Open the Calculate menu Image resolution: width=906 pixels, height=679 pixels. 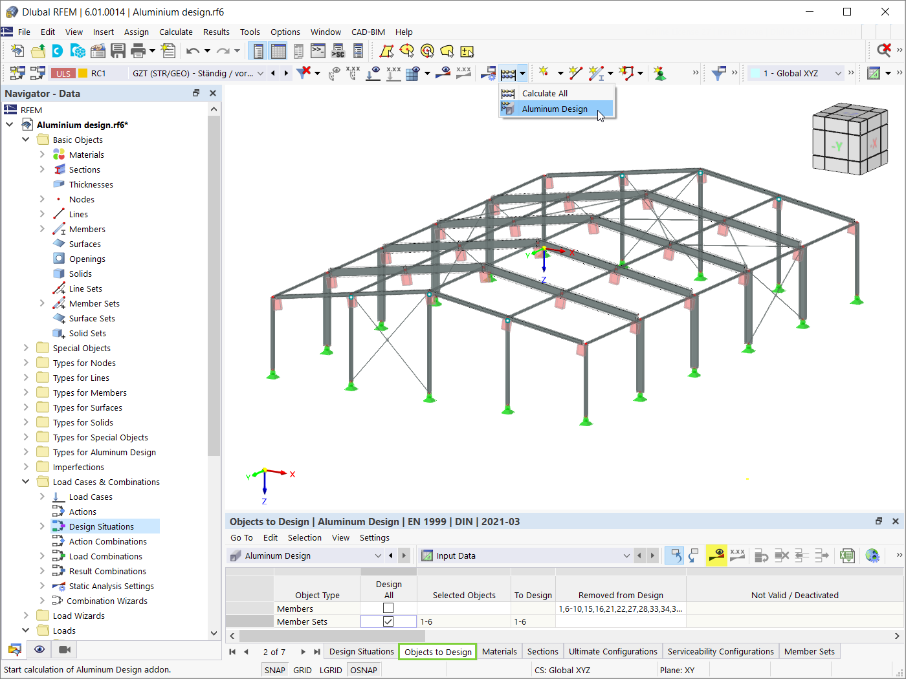176,32
